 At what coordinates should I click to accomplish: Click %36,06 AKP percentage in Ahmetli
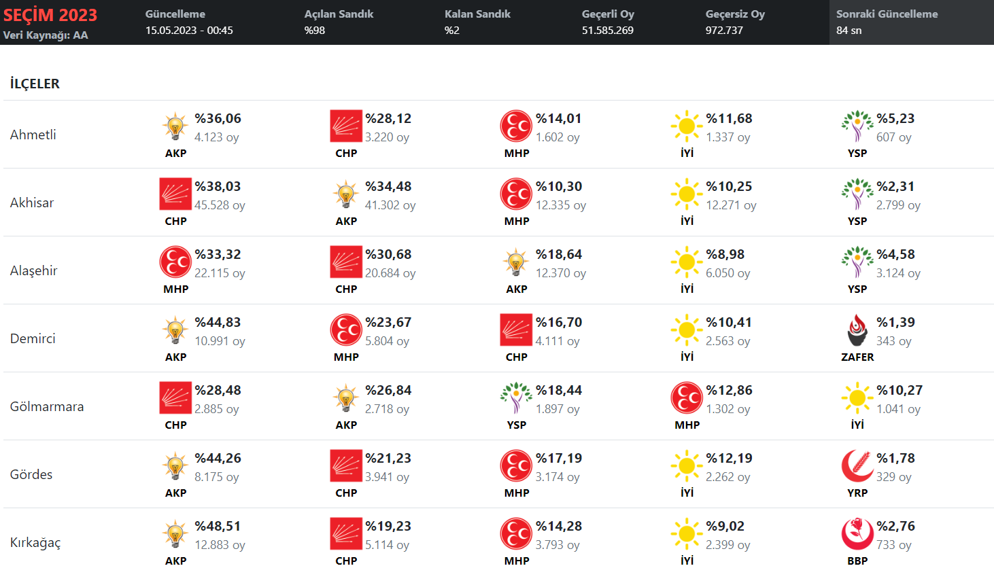[x=218, y=118]
